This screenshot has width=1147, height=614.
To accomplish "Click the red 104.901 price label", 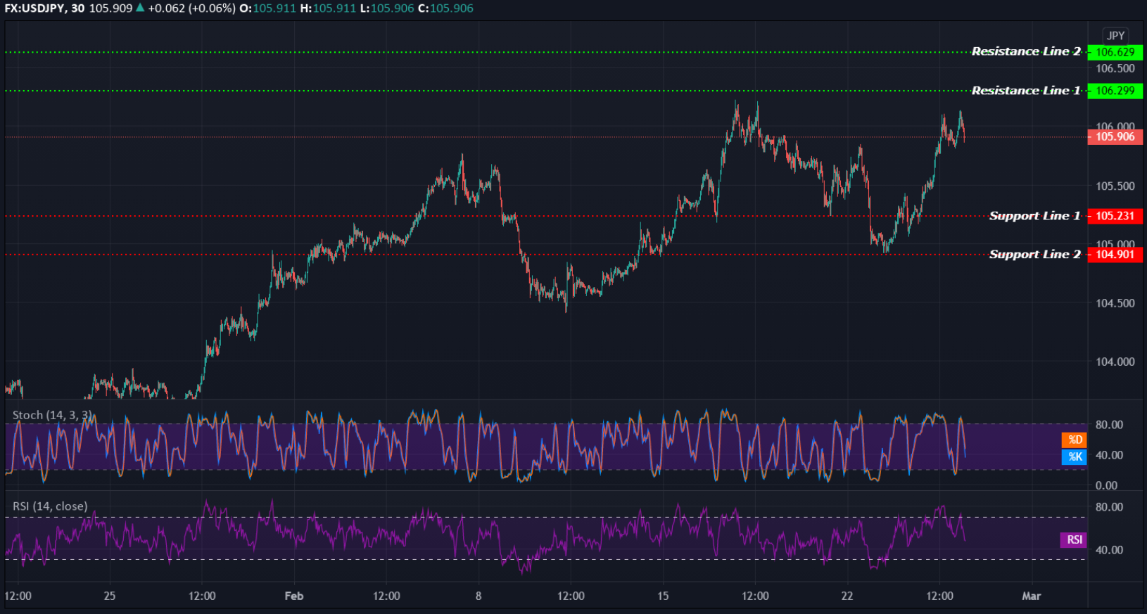I will [x=1115, y=255].
